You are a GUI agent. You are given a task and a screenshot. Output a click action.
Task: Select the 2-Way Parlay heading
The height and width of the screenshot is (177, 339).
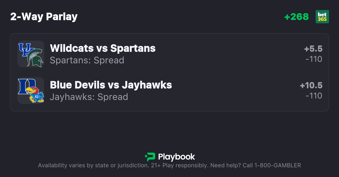pos(44,17)
